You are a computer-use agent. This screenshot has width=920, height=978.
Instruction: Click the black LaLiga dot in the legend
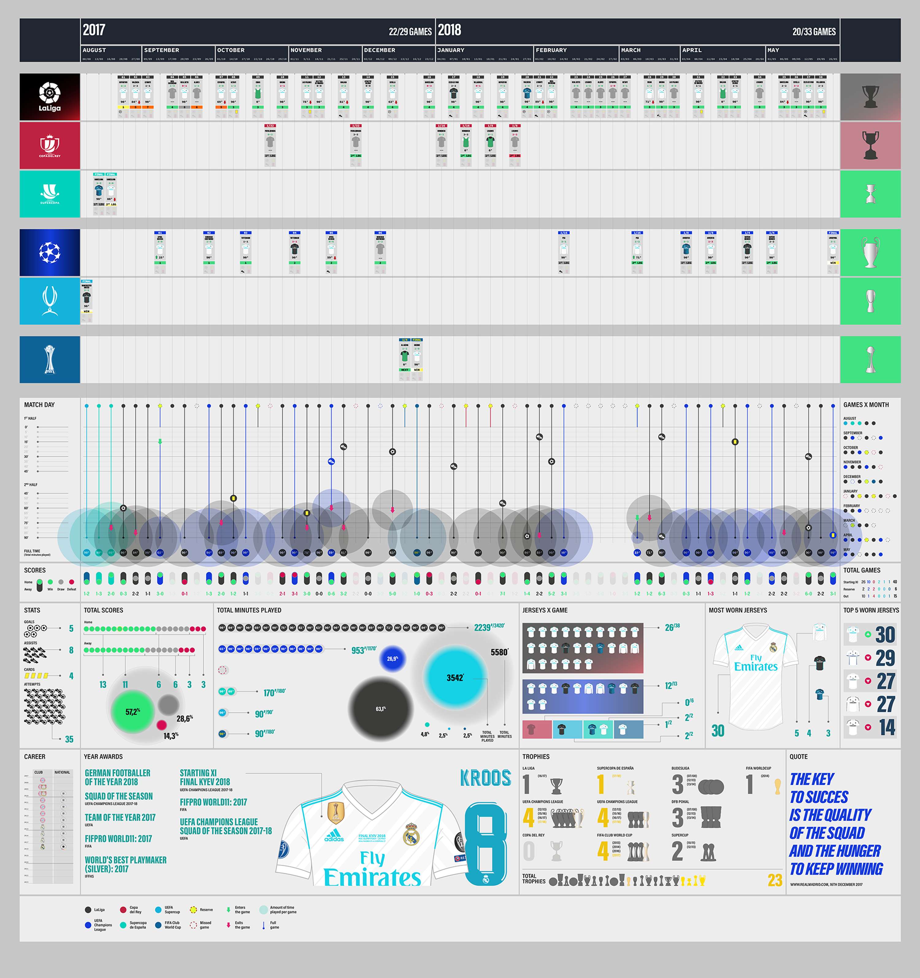88,910
